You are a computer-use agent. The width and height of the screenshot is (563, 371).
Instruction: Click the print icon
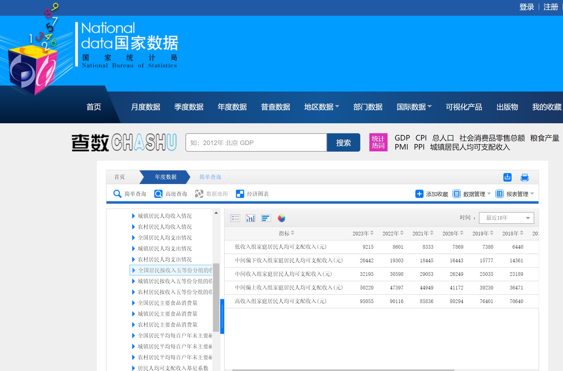[525, 177]
